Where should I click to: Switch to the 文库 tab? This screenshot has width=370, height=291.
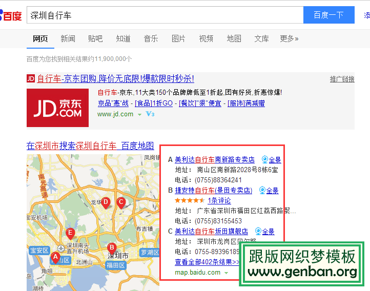[x=261, y=38]
